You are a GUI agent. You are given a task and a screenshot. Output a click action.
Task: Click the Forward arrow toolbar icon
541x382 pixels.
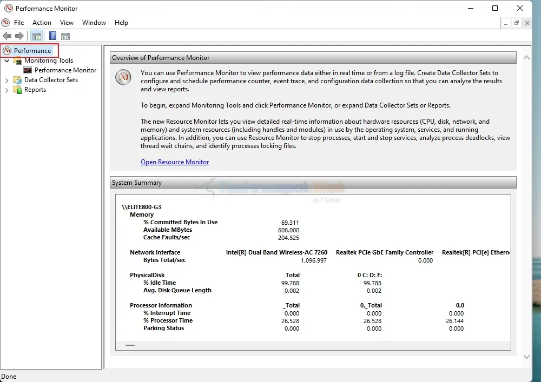tap(19, 36)
